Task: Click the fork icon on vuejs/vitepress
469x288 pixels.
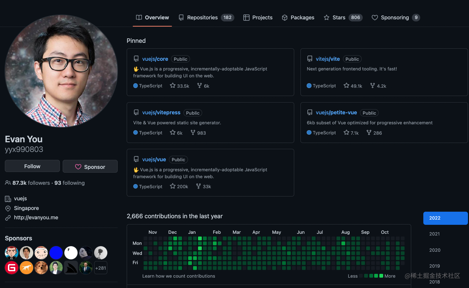Action: click(193, 133)
